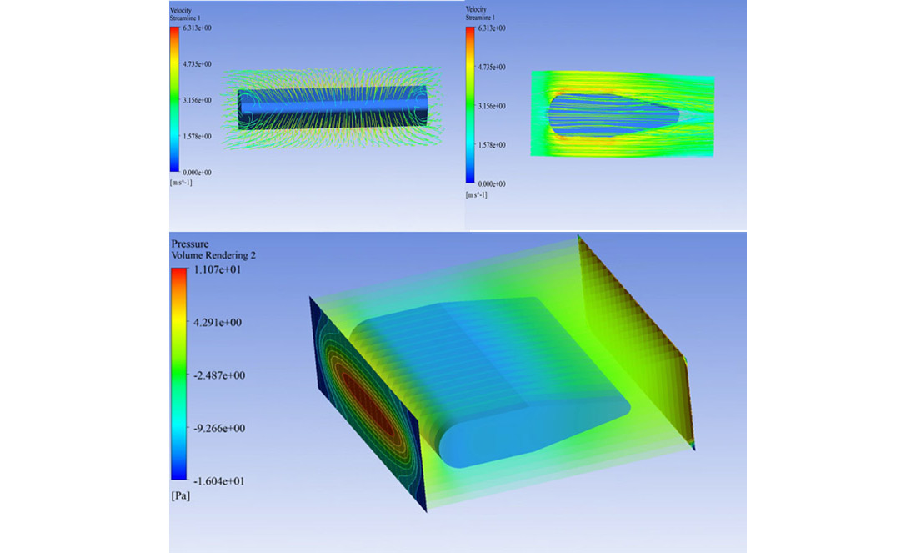Click the outlet plane on the right of the pressure volume
Screen dimensions: 916x553
[633, 334]
